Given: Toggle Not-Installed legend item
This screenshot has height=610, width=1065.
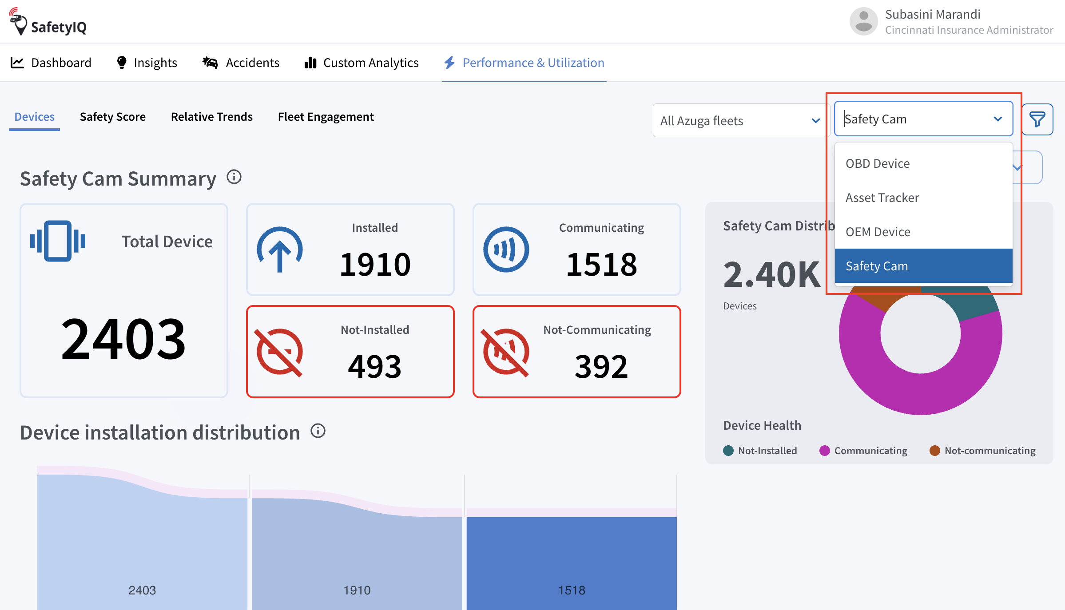Looking at the screenshot, I should (x=760, y=451).
